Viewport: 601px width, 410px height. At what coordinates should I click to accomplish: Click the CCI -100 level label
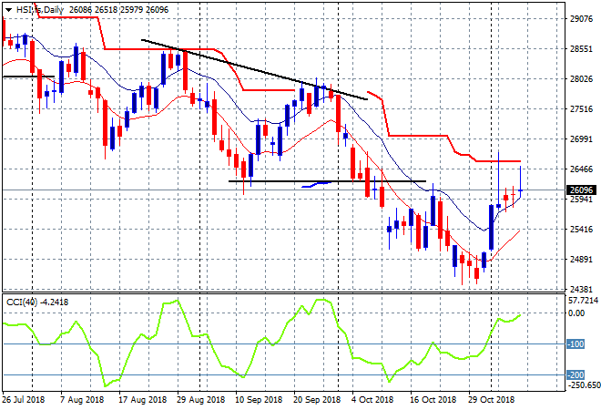point(576,344)
